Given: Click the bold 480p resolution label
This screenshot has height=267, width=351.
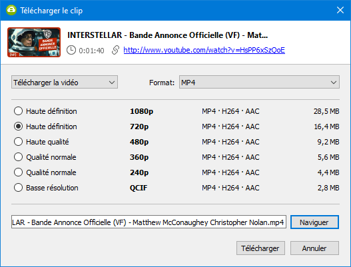Looking at the screenshot, I should click(x=139, y=142).
